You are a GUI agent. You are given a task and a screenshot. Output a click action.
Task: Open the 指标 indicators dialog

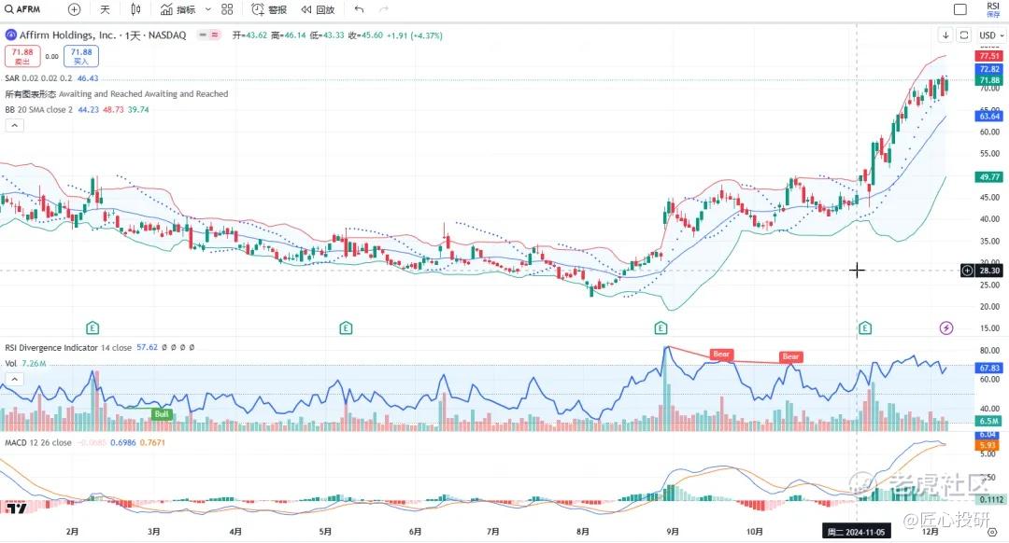pyautogui.click(x=178, y=9)
